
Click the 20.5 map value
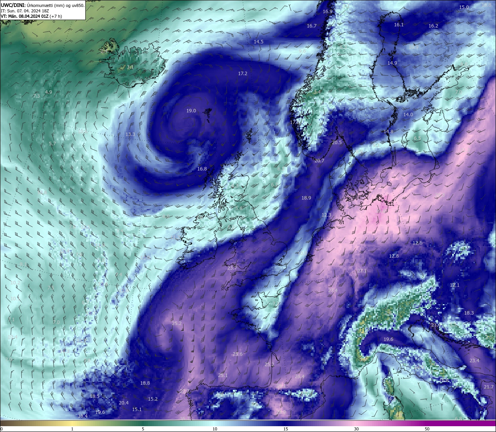337,143
